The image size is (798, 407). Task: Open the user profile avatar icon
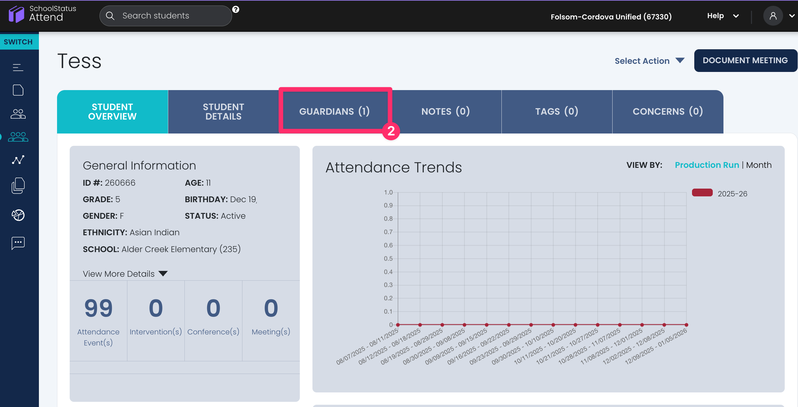[x=773, y=16]
